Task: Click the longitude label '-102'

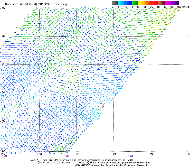Action: (x=40, y=154)
